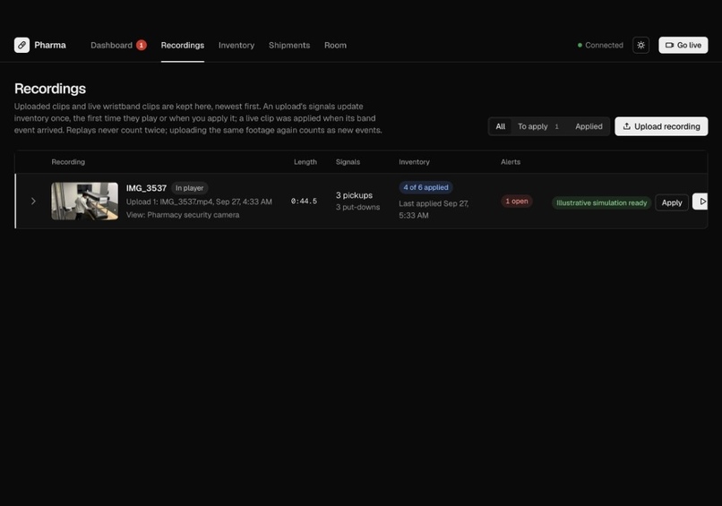Click the Recordings page heading
The image size is (722, 506).
50,89
